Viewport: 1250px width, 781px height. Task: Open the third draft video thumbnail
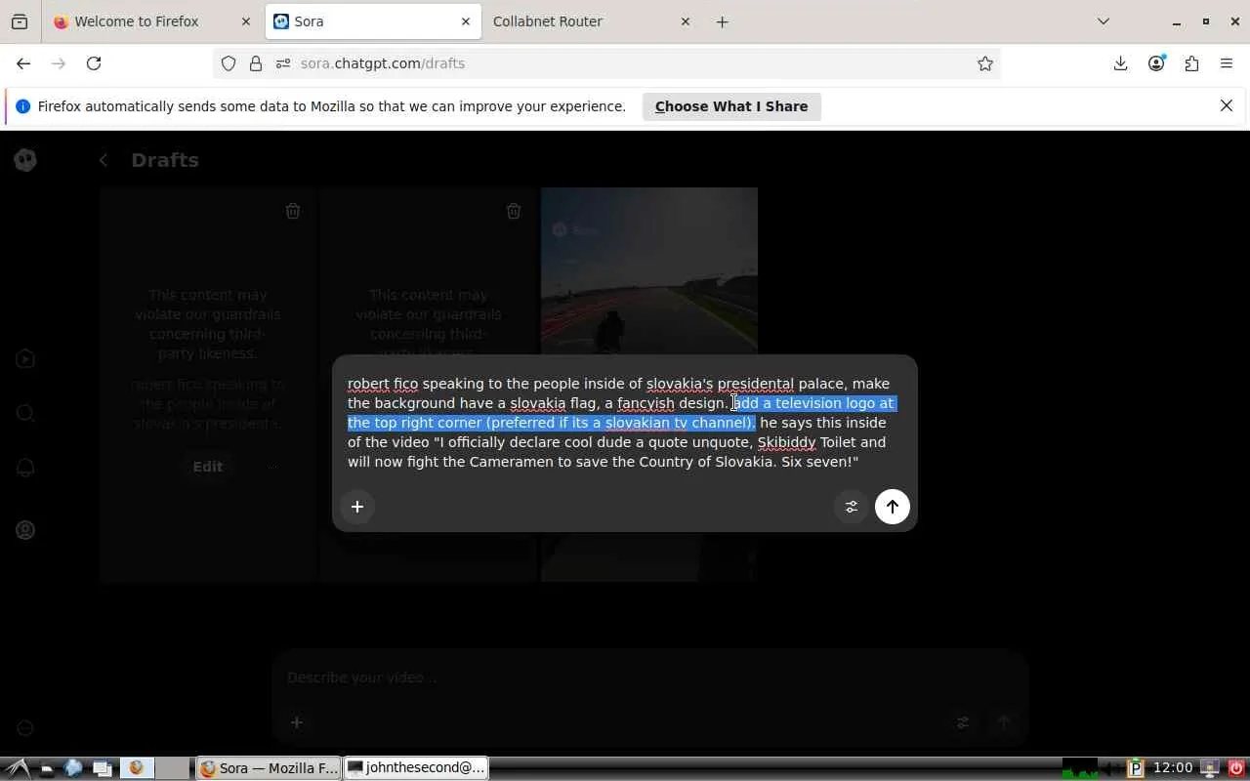coord(649,385)
